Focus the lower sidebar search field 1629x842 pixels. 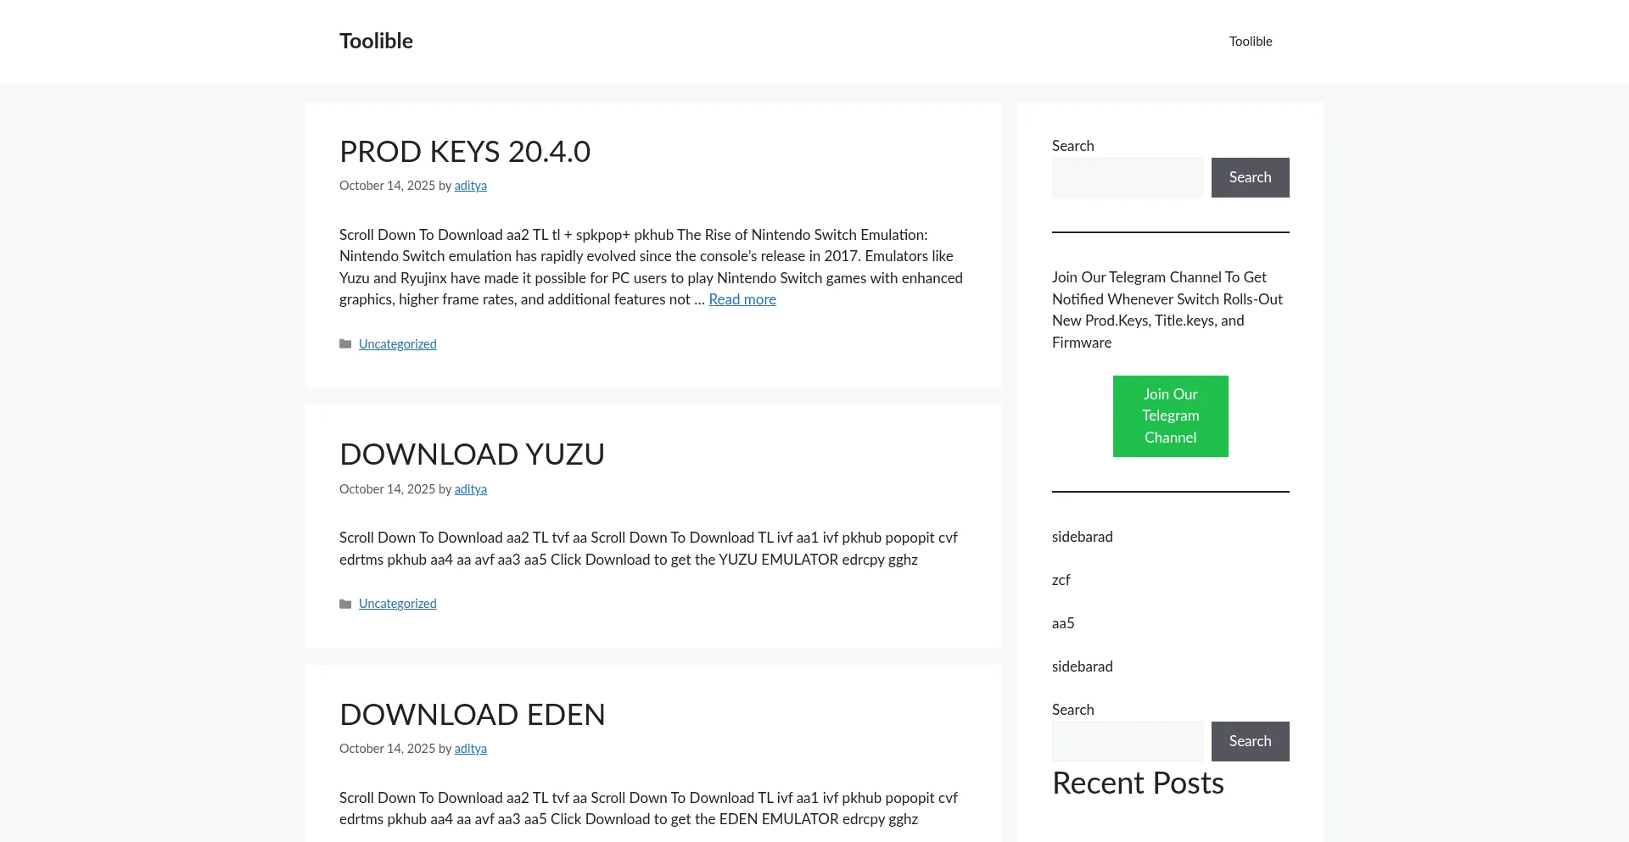tap(1127, 741)
